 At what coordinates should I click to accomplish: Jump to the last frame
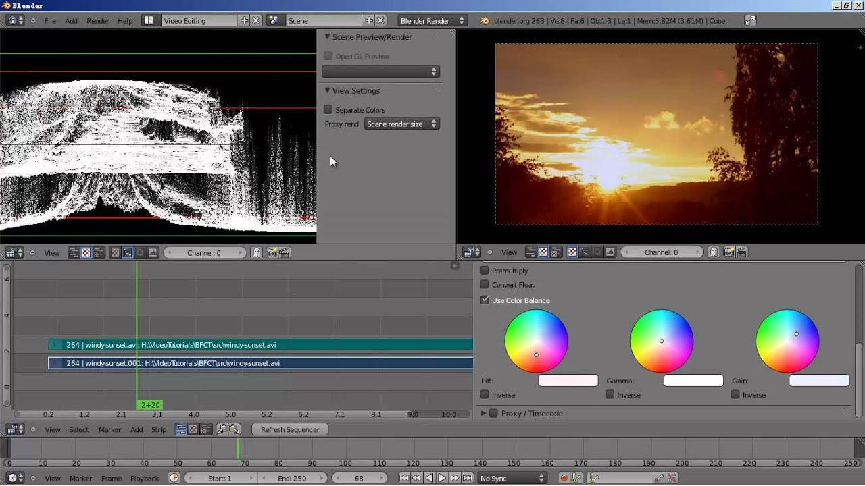(x=468, y=478)
